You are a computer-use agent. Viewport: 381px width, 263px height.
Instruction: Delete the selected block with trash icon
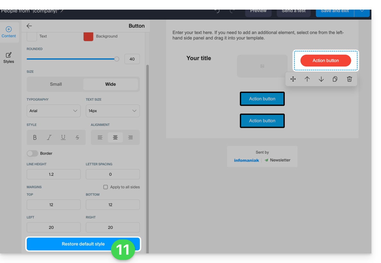pyautogui.click(x=349, y=79)
